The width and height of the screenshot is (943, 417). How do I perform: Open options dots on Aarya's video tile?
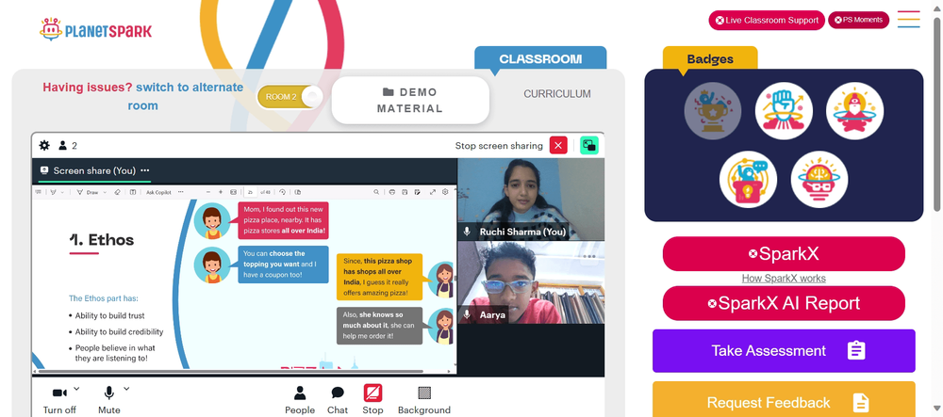tap(589, 257)
